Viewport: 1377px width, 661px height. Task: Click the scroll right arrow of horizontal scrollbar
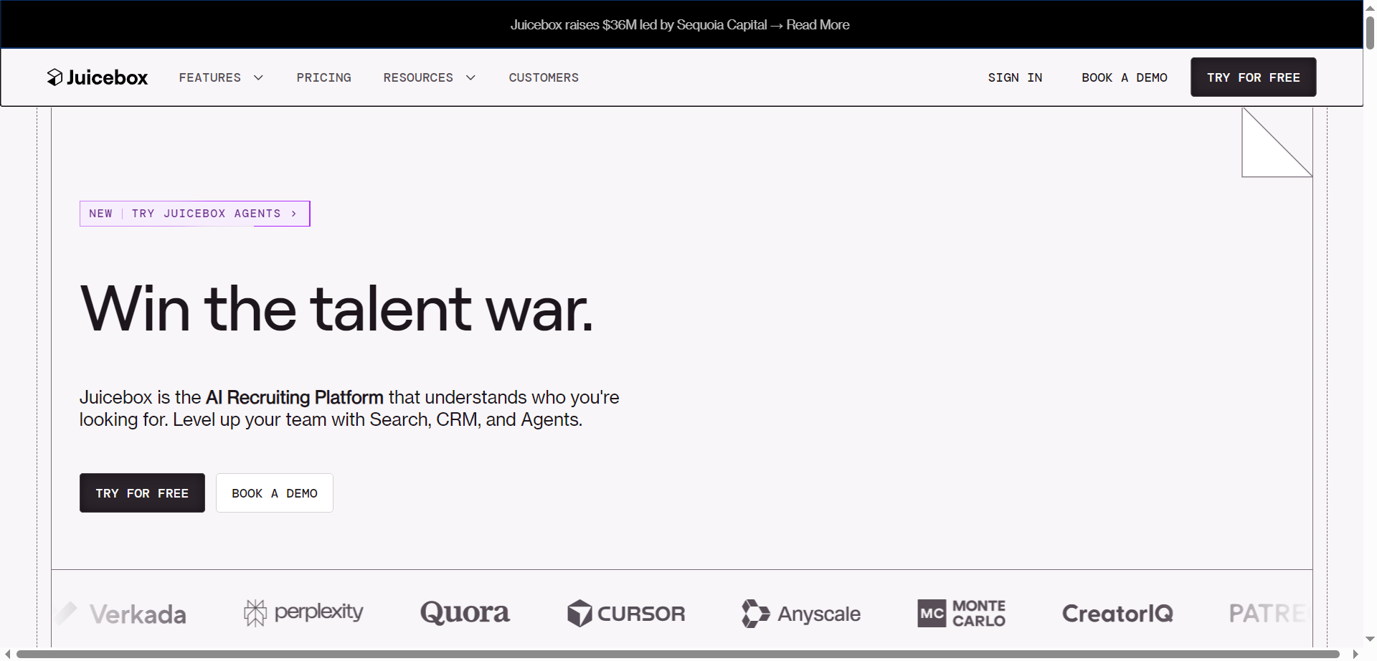coord(1355,654)
